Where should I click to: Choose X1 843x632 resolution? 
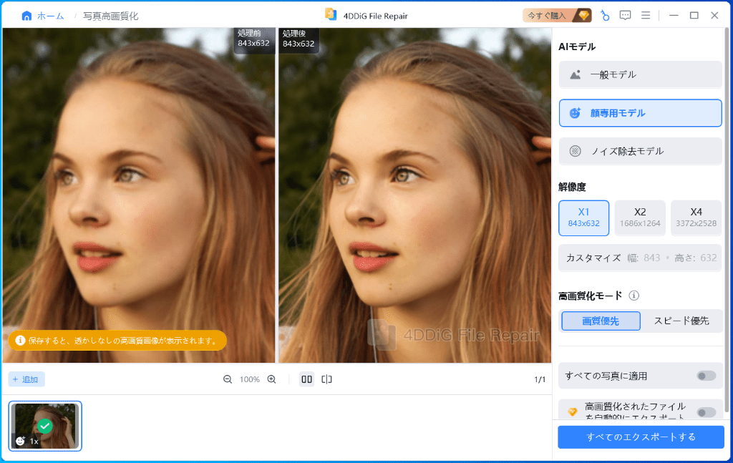pos(584,218)
